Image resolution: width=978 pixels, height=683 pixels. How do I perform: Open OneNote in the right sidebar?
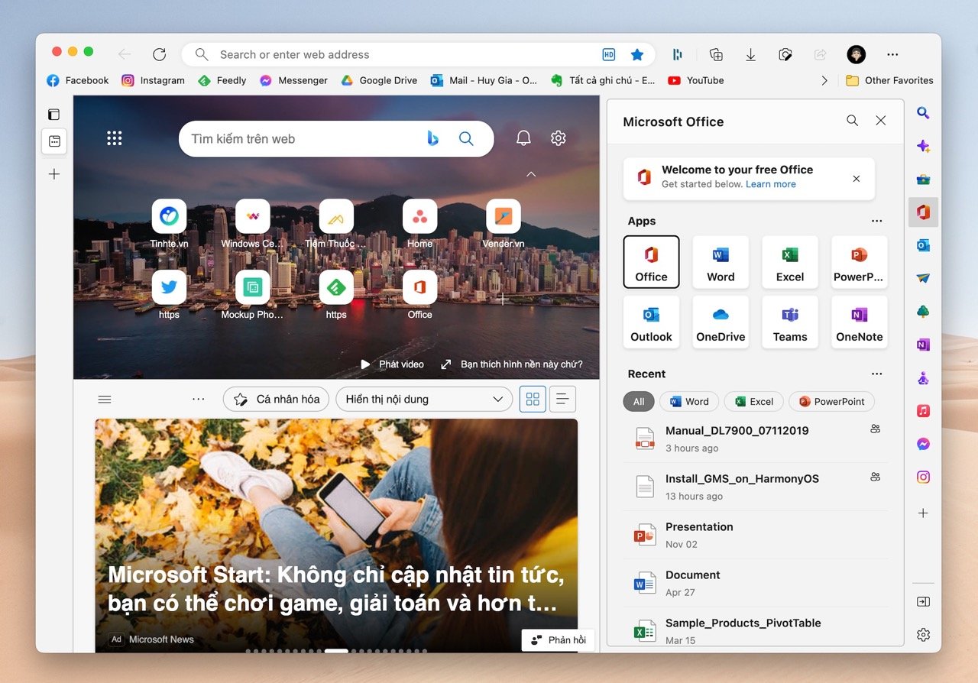point(923,345)
